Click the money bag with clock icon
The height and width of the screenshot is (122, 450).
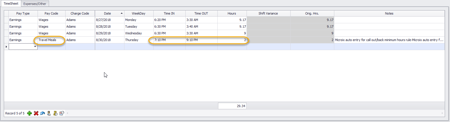tap(55, 113)
